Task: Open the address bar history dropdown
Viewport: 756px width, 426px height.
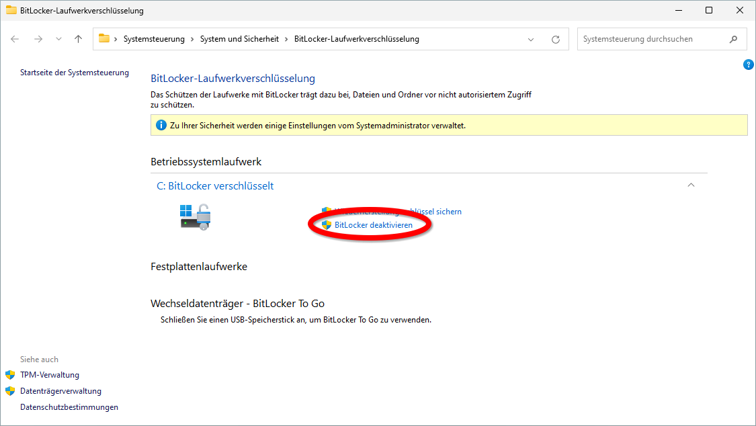Action: tap(531, 39)
